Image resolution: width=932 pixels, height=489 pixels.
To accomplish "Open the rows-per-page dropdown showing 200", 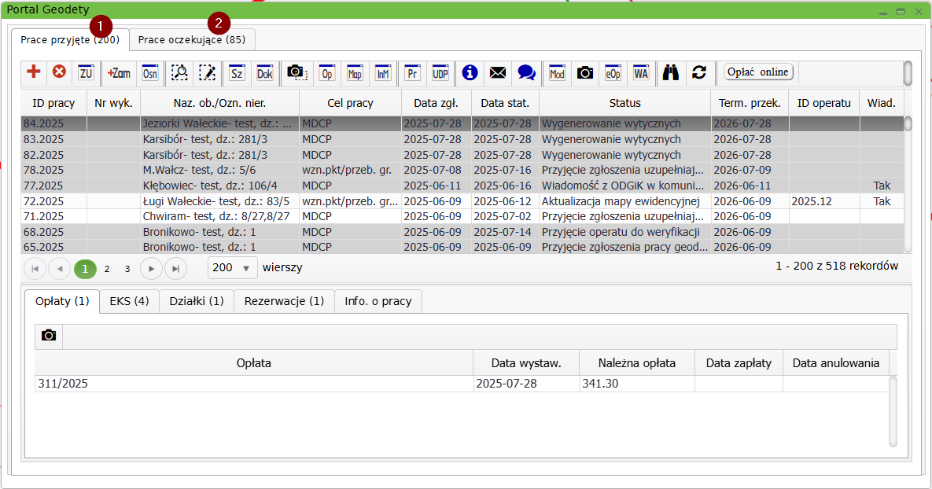I will pyautogui.click(x=233, y=268).
